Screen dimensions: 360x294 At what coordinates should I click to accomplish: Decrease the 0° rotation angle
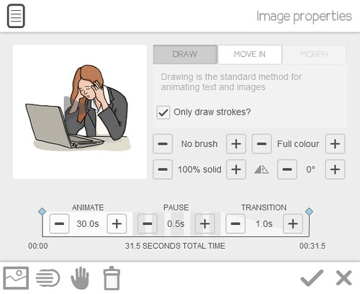(x=287, y=169)
